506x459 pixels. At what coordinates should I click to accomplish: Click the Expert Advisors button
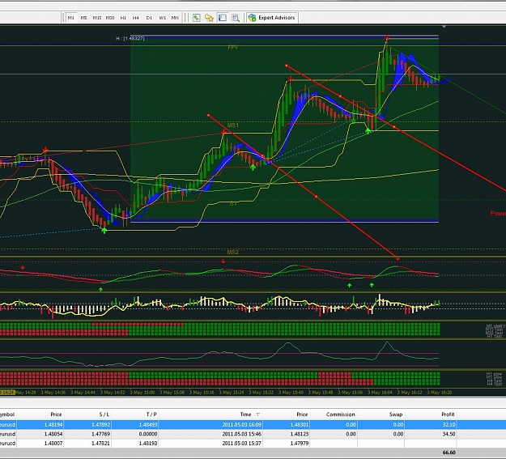(272, 18)
